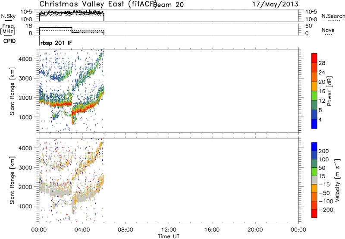The width and height of the screenshot is (345, 239).
Task: Click '1000' on the power panel range axis
Action: point(25,117)
